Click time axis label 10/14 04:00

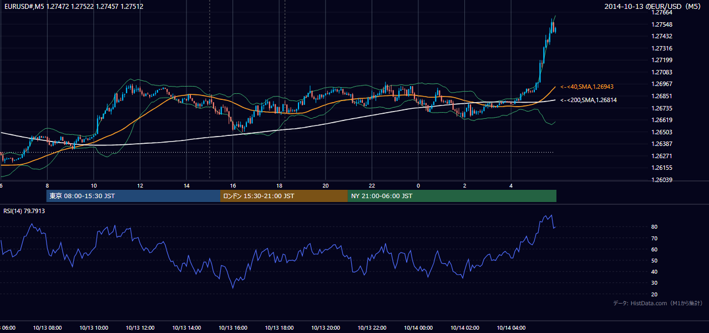[512, 328]
